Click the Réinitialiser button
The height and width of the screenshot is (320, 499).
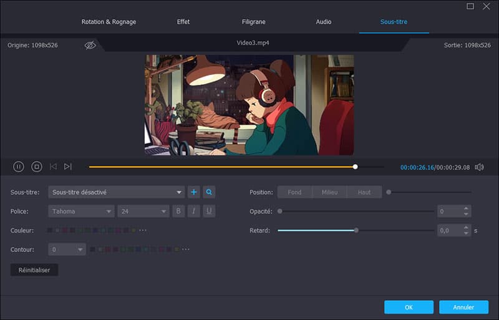coord(34,270)
